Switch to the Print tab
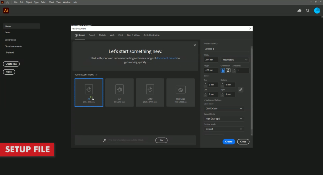 120,35
